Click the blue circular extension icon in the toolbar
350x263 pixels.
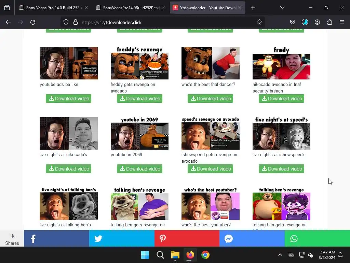(x=305, y=22)
